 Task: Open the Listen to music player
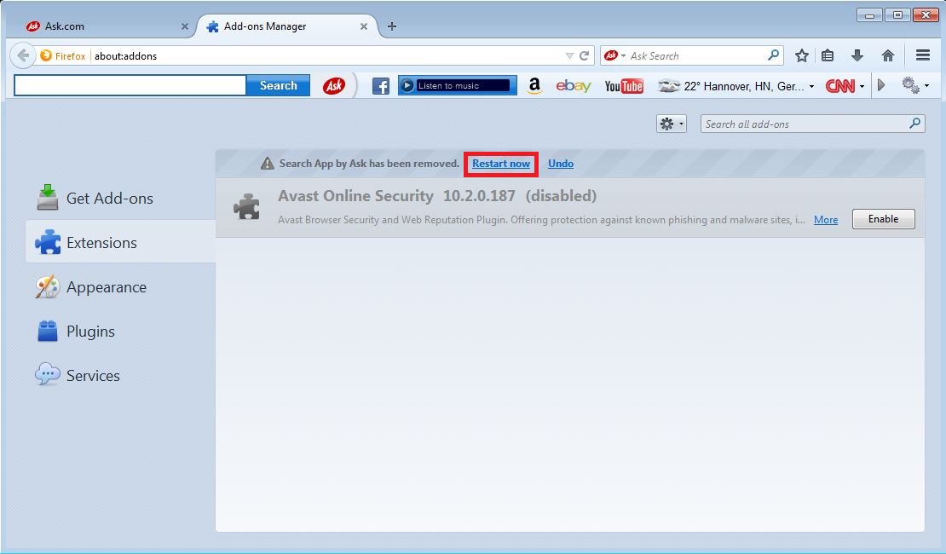pos(457,84)
